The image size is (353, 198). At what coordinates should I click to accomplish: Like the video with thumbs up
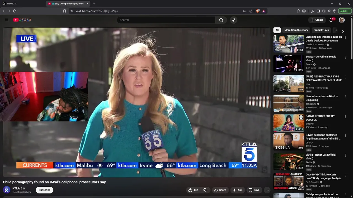[193, 190]
